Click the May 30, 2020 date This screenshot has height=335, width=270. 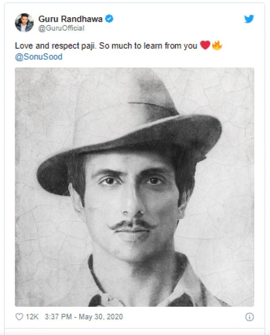[x=102, y=317]
